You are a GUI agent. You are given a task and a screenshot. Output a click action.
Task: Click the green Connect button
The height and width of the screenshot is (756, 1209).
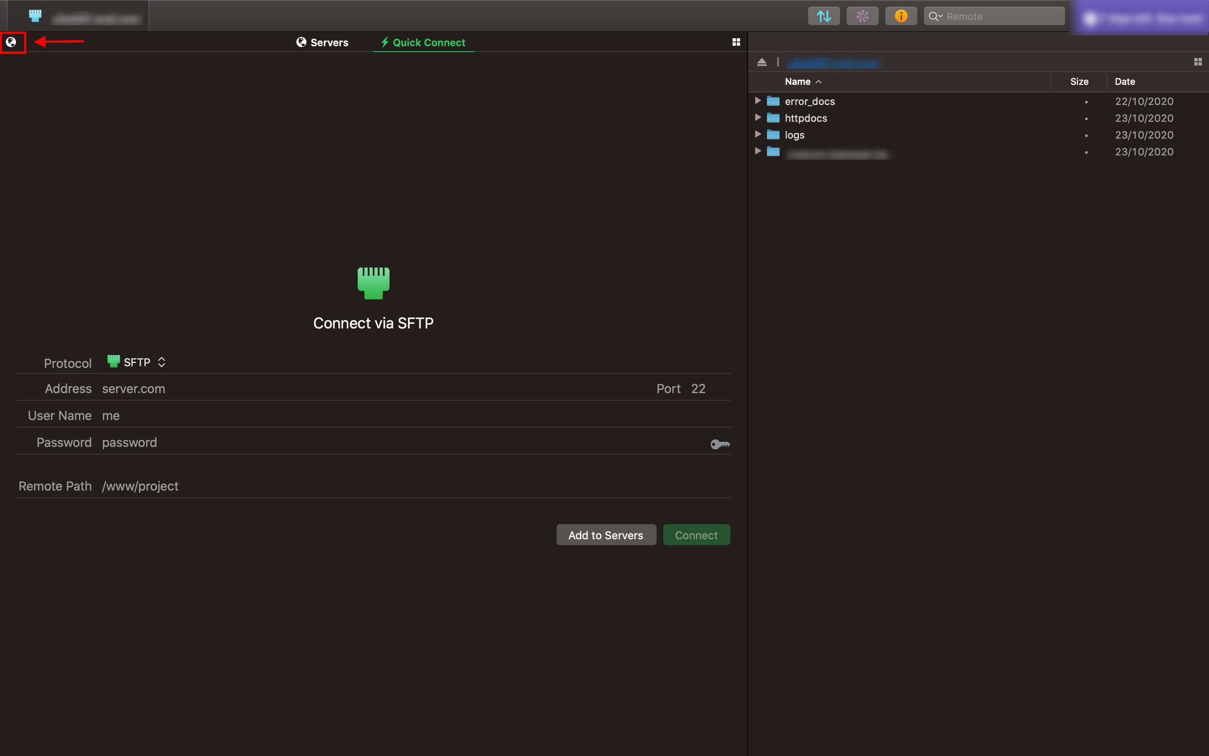(x=696, y=535)
